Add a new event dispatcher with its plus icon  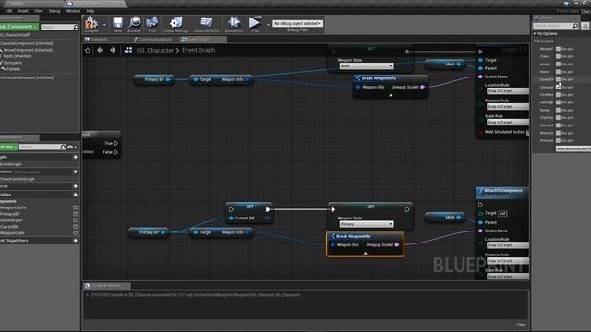tap(76, 241)
